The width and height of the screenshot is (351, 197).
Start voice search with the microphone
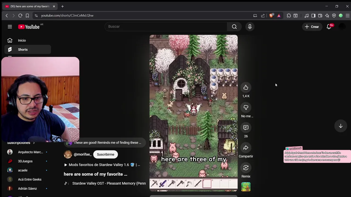(x=250, y=27)
